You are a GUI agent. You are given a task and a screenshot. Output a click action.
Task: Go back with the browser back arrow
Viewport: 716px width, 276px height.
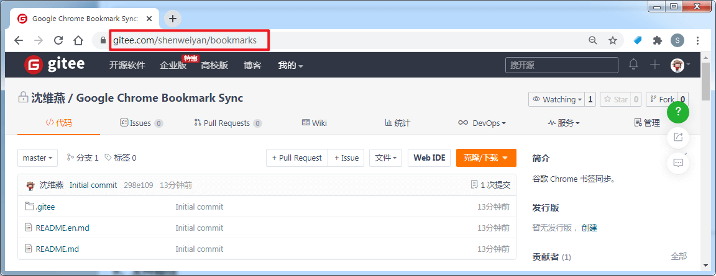[18, 40]
